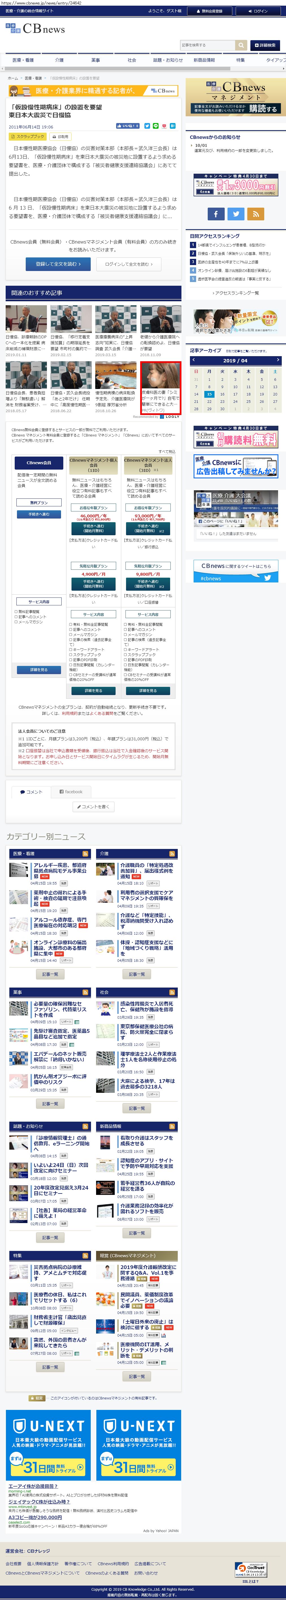Share article via Hatena bookmark icon

tap(172, 126)
